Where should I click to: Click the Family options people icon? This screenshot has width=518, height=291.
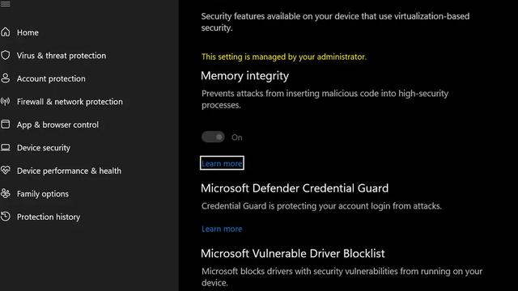tap(6, 193)
